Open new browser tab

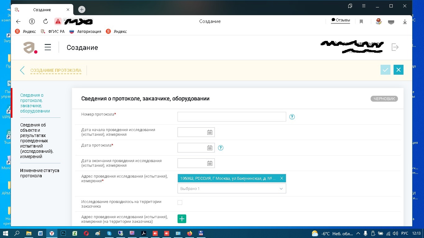(82, 10)
